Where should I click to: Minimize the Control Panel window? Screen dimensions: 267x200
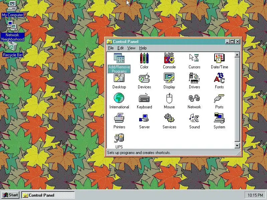[227, 42]
